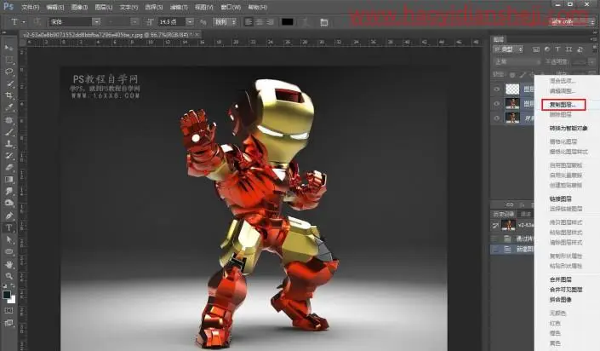Viewport: 600px width, 351px height.
Task: Set left text alignment
Action: (x=249, y=22)
